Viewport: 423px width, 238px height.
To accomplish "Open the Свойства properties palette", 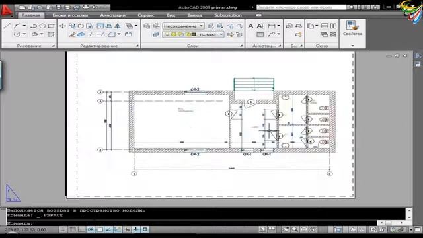I will [352, 28].
